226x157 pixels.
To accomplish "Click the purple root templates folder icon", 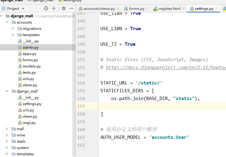I will [14, 154].
